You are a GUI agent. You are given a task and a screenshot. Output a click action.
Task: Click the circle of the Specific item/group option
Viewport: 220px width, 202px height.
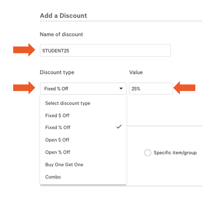click(148, 153)
